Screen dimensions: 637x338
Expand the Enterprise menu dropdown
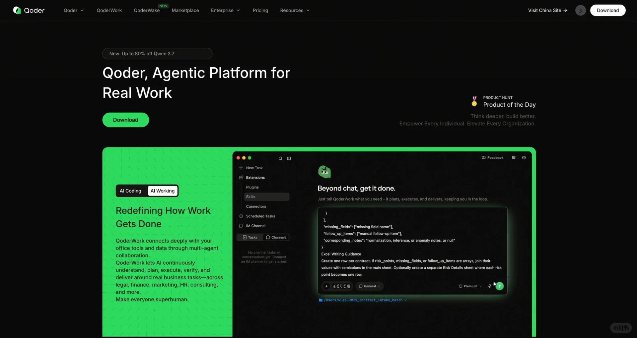(225, 10)
